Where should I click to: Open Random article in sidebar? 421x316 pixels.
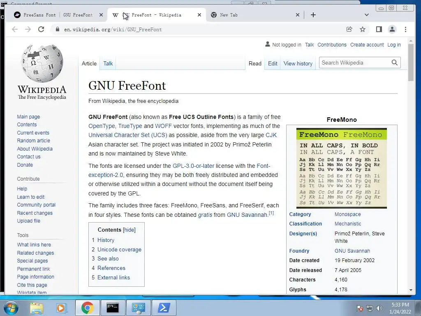(x=34, y=141)
